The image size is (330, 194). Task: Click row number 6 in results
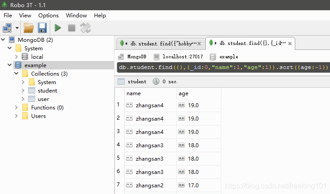tap(118, 171)
